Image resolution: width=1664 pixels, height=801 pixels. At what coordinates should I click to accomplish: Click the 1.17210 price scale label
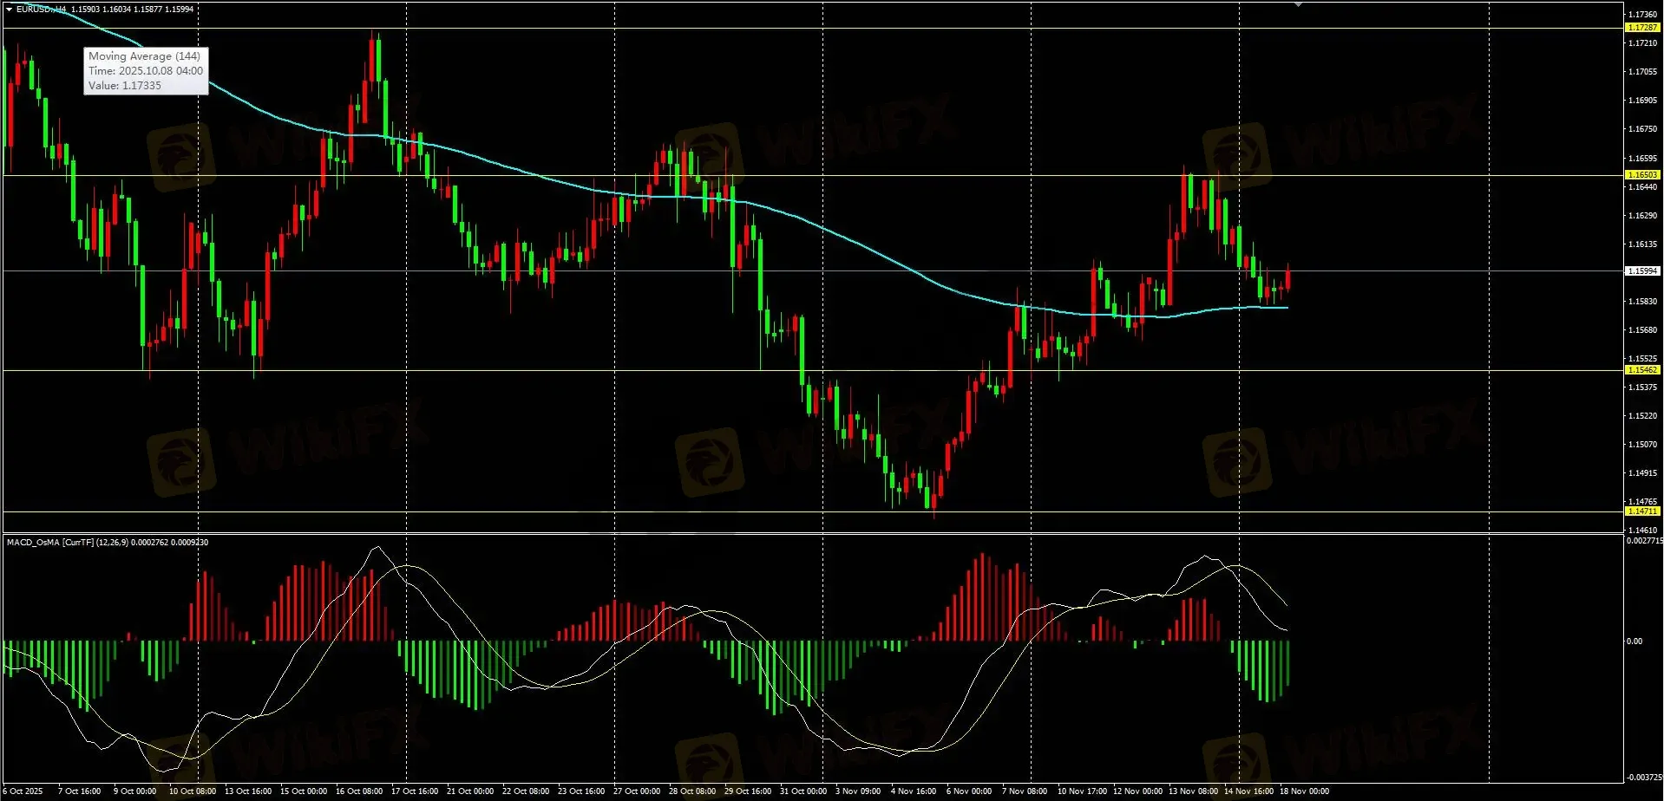click(1642, 43)
